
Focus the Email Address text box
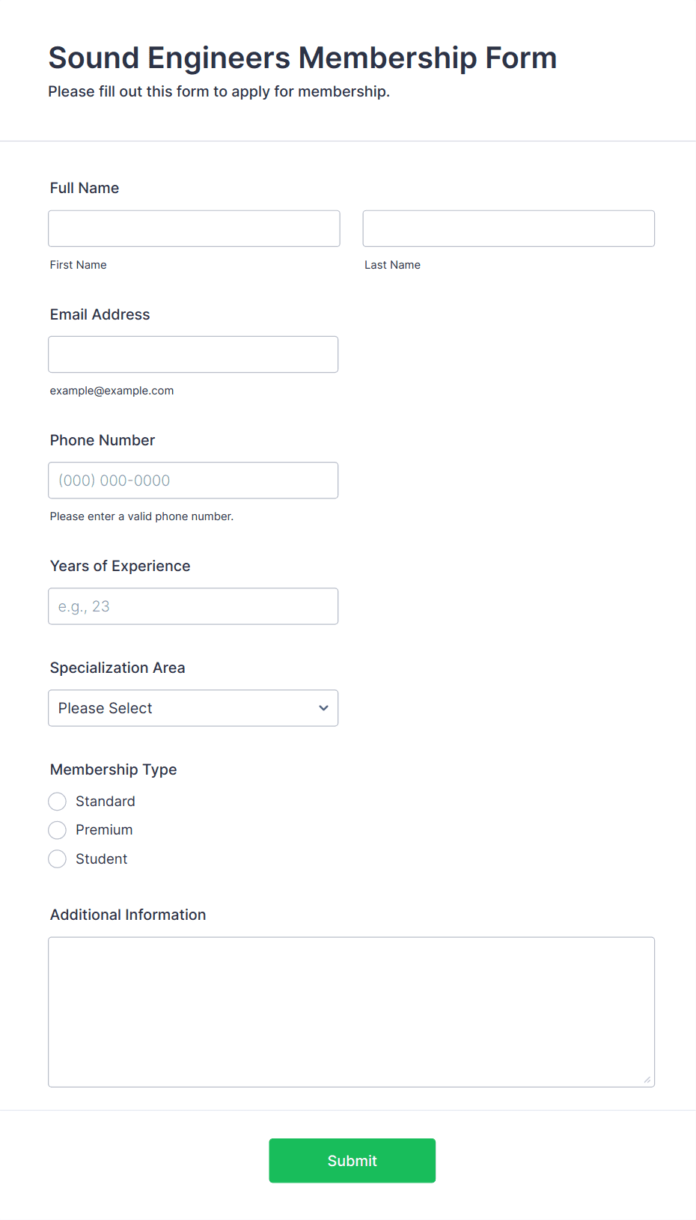point(193,354)
